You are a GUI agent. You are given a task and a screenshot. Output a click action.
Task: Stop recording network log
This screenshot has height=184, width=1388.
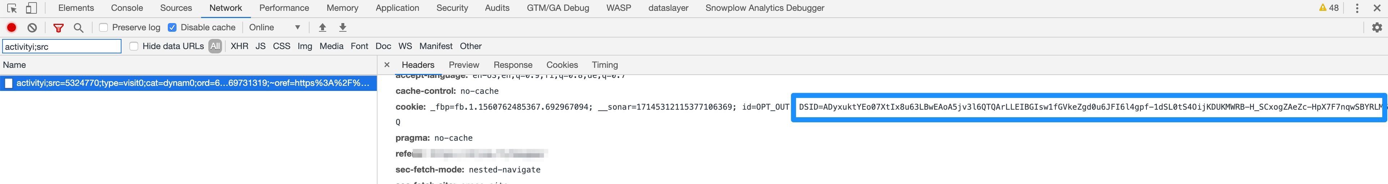tap(11, 27)
